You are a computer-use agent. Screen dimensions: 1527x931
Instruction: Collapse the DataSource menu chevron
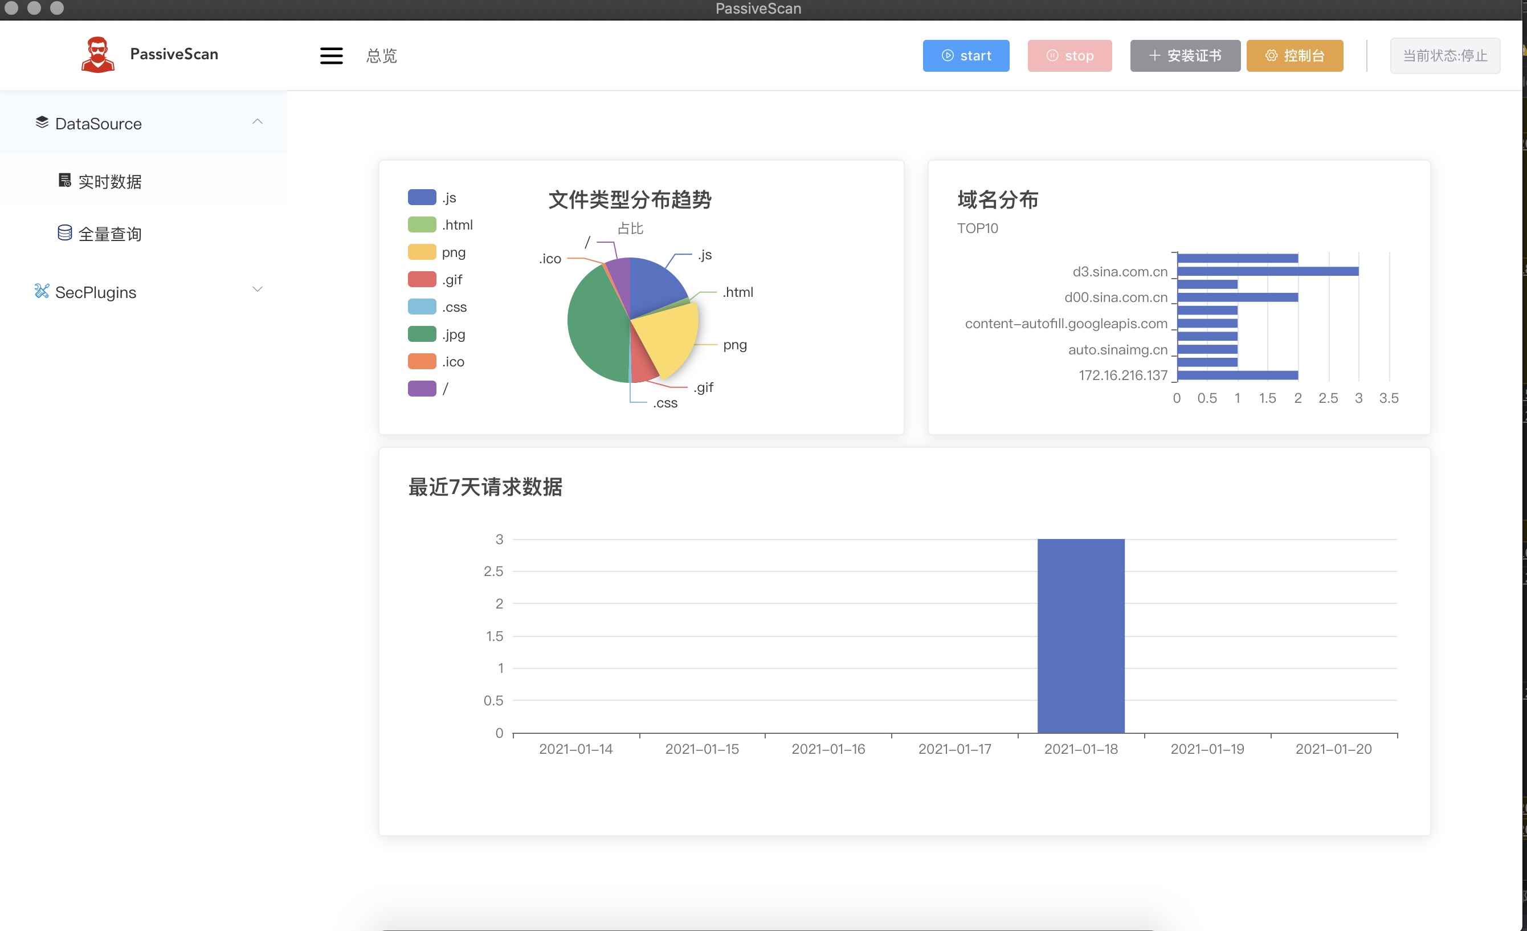[x=258, y=121]
